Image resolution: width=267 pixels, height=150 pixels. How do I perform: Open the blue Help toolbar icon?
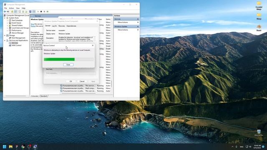tap(30, 12)
